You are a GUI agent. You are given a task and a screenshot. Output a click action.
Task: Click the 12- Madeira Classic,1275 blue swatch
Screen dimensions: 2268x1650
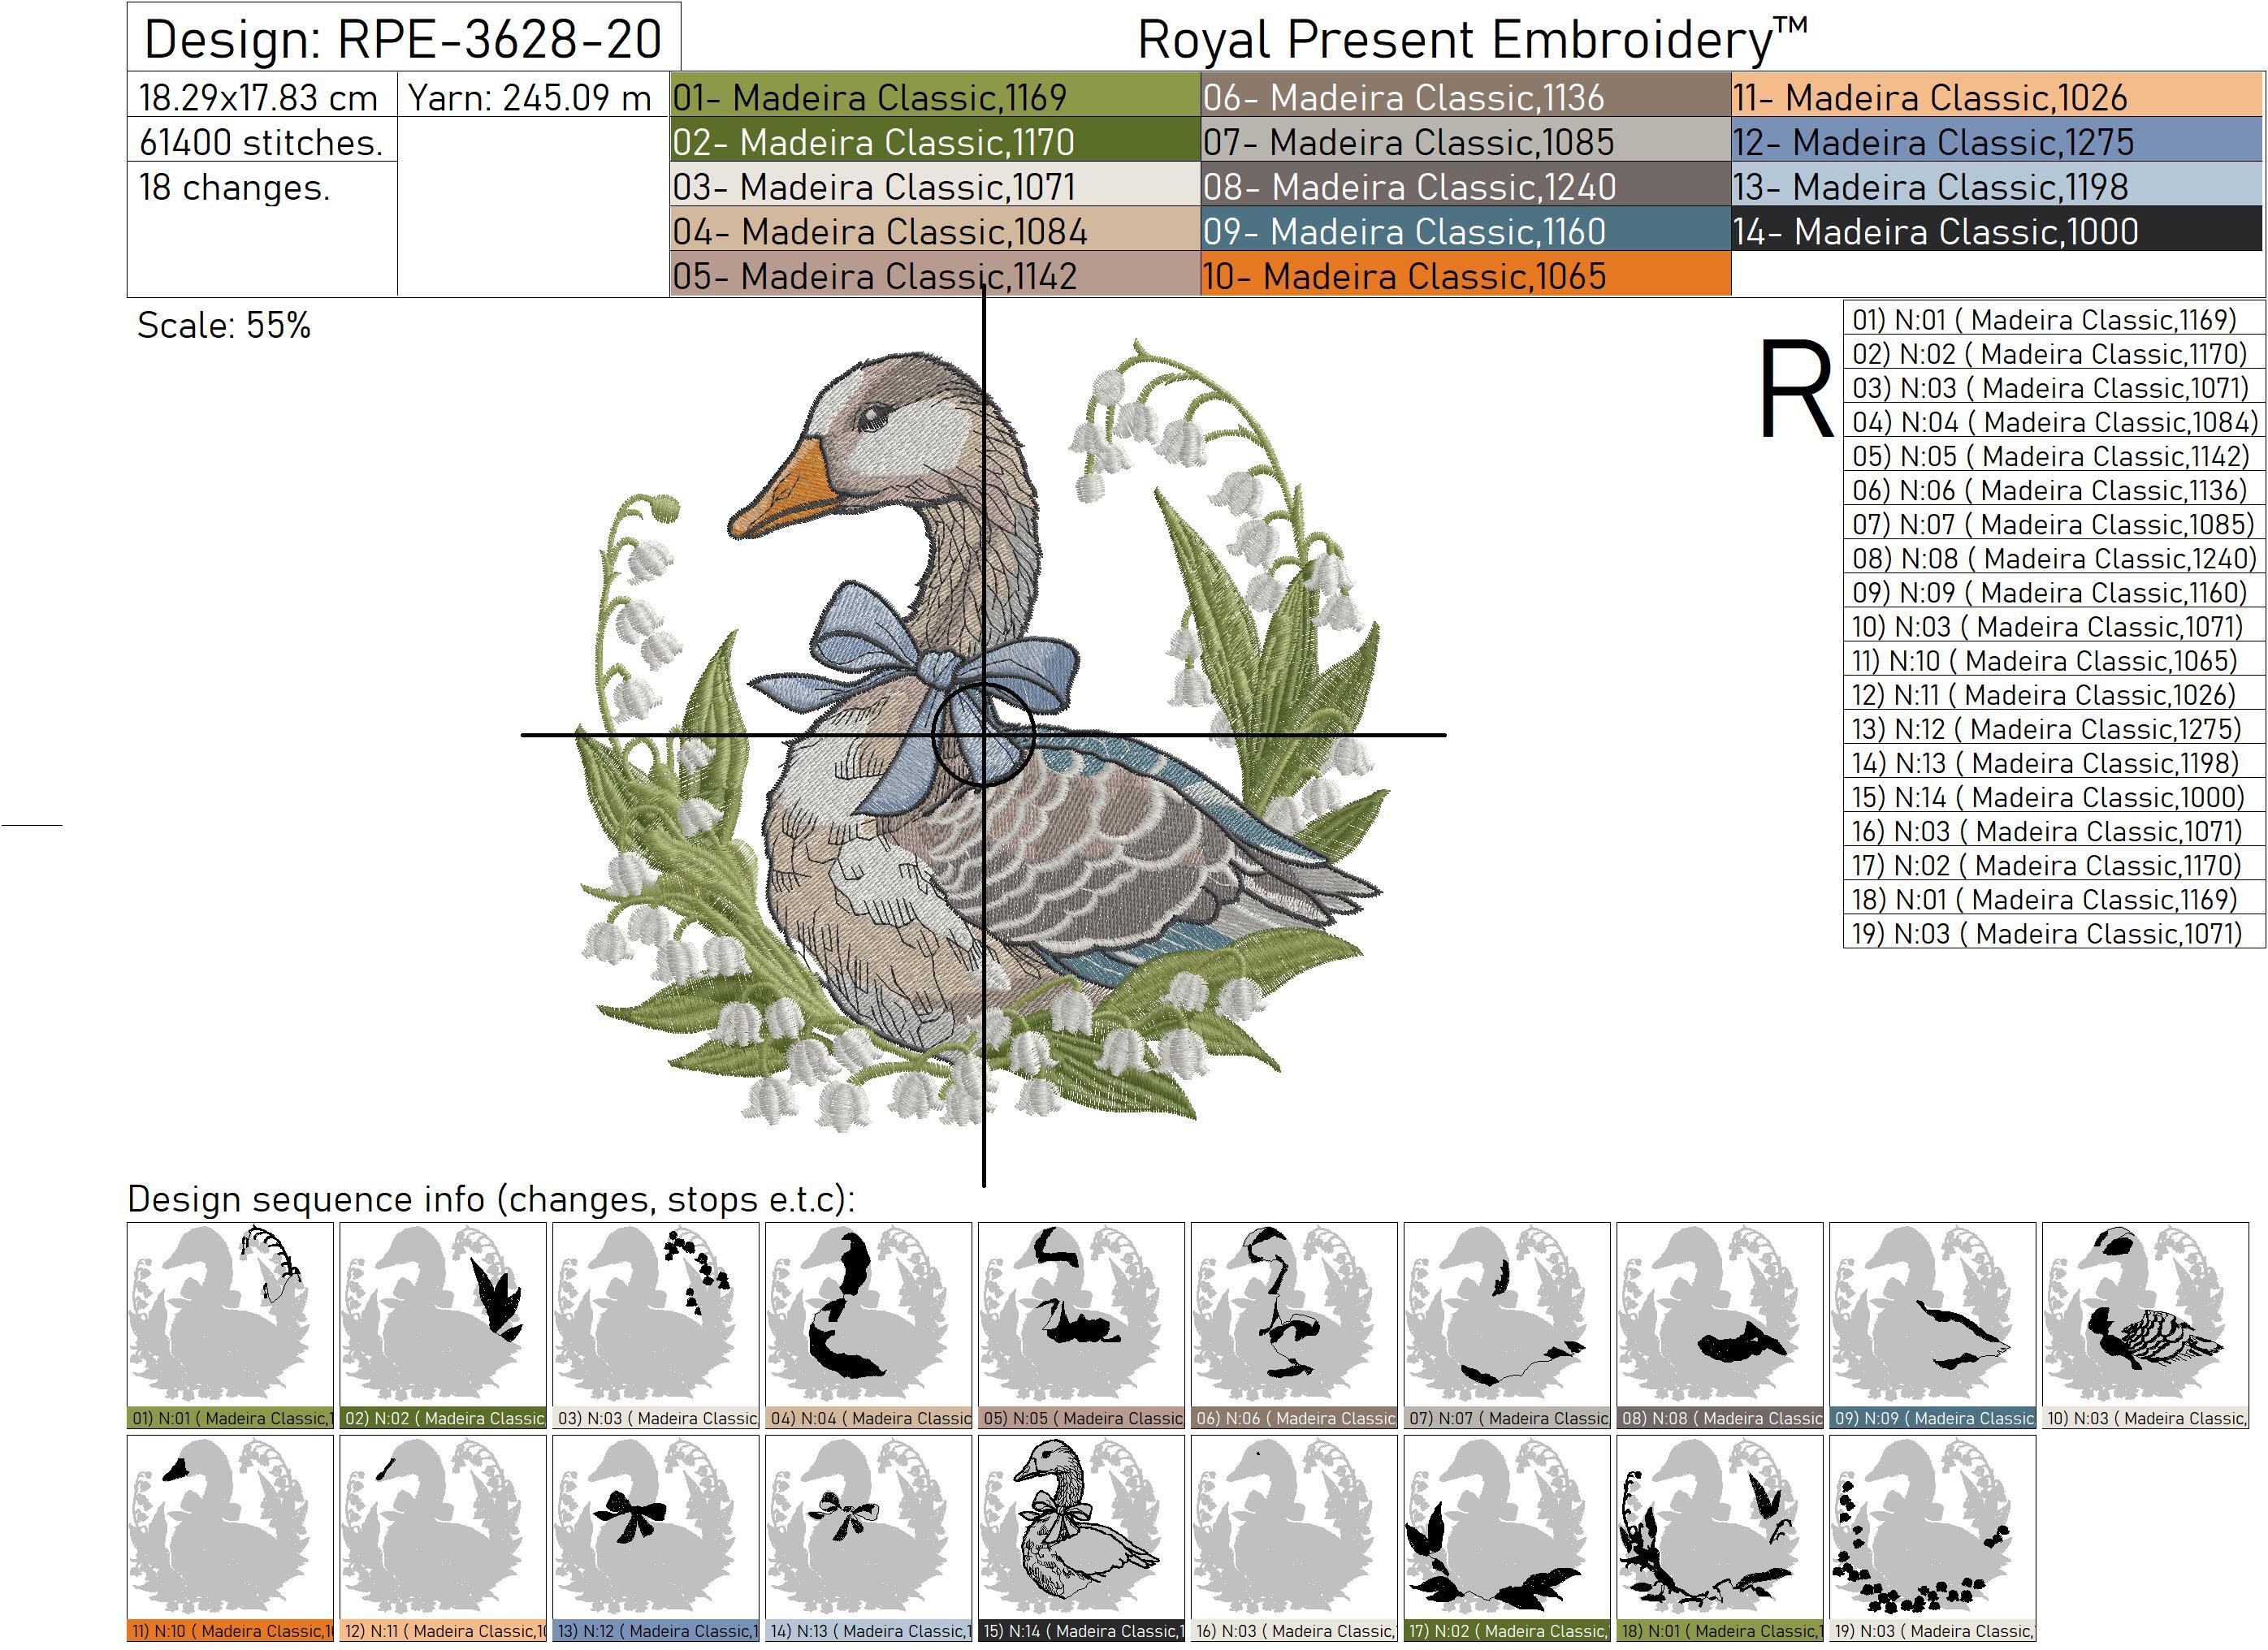(1997, 140)
